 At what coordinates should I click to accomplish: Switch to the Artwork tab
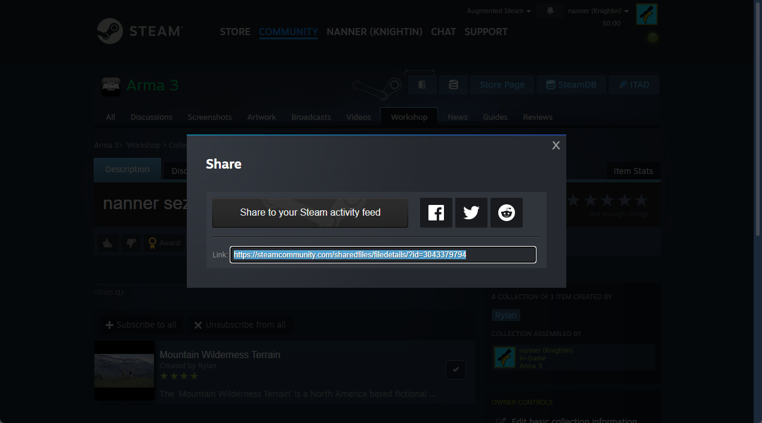coord(262,117)
